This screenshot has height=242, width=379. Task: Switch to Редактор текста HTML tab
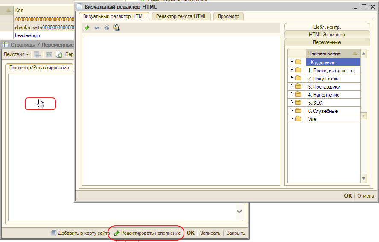pyautogui.click(x=181, y=16)
